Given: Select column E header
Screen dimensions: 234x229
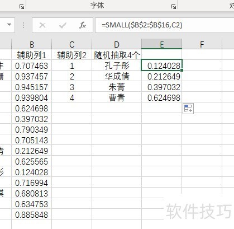Looking at the screenshot, I should 161,44.
